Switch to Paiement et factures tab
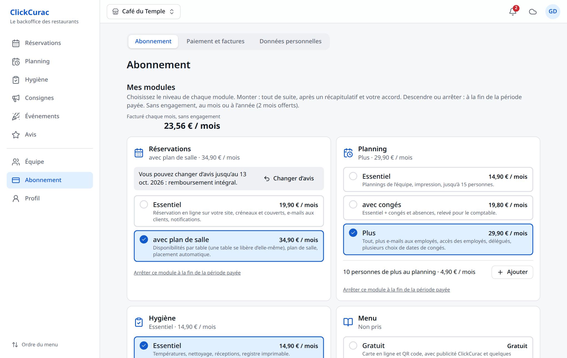 point(215,42)
